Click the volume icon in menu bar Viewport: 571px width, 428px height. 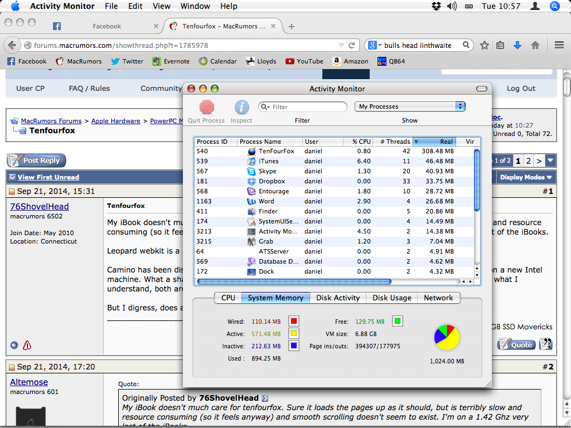pos(452,6)
